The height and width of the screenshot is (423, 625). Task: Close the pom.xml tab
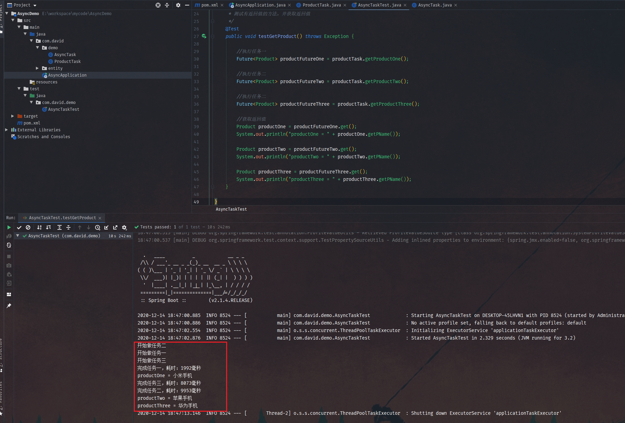(x=222, y=5)
